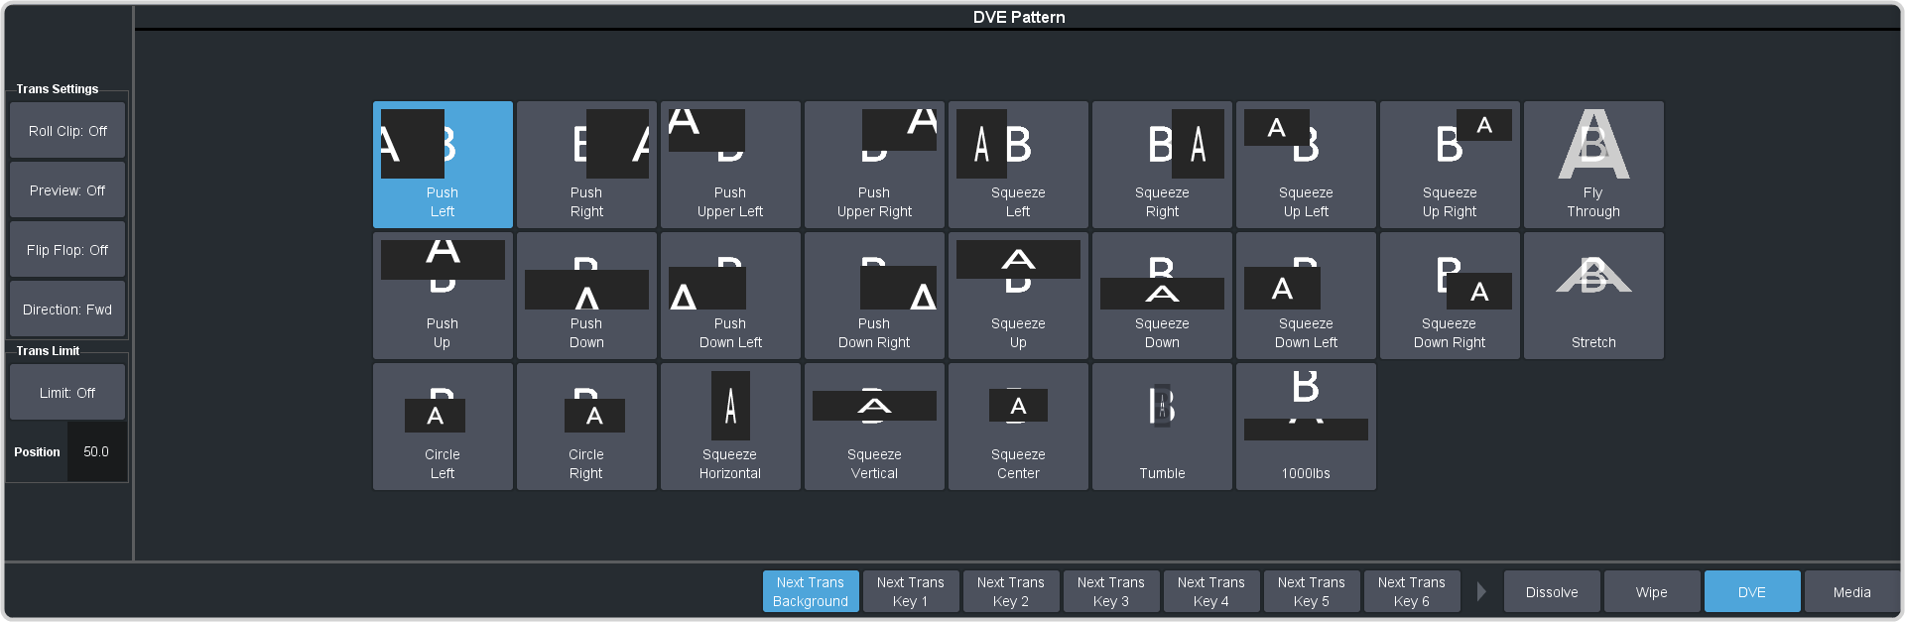
Task: Switch to the Dissolve transition tab
Action: (1552, 592)
